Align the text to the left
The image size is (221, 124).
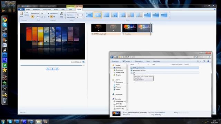tap(48, 17)
